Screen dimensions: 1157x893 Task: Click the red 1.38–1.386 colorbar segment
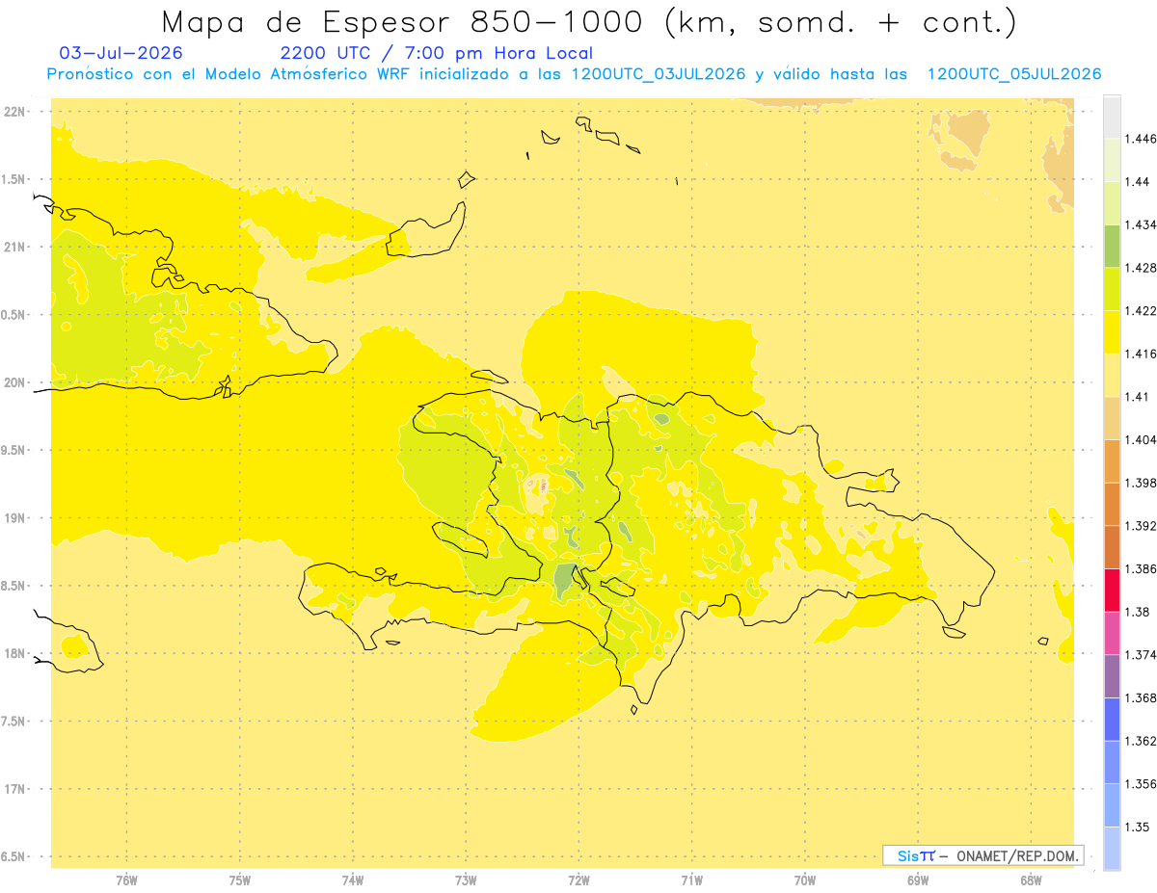pos(1112,590)
